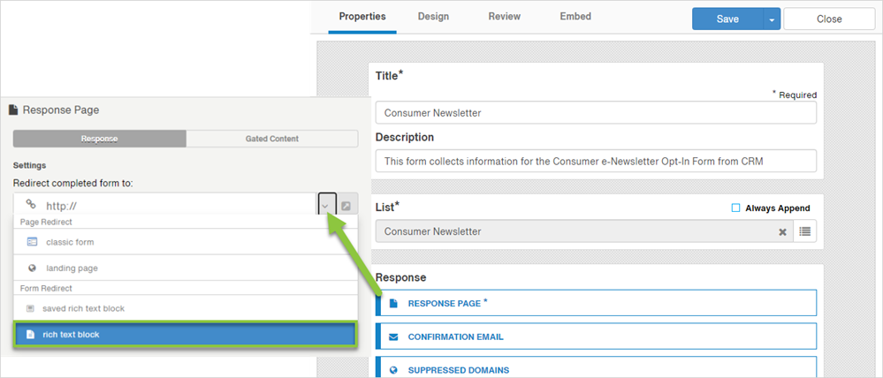Choose saved rich text block
The height and width of the screenshot is (378, 883).
186,308
